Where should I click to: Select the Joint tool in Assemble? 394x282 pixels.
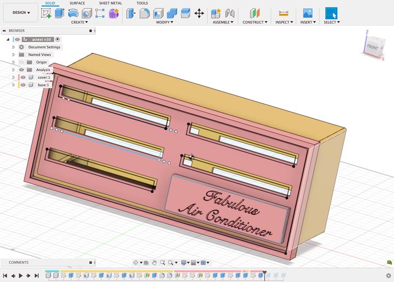pyautogui.click(x=230, y=13)
